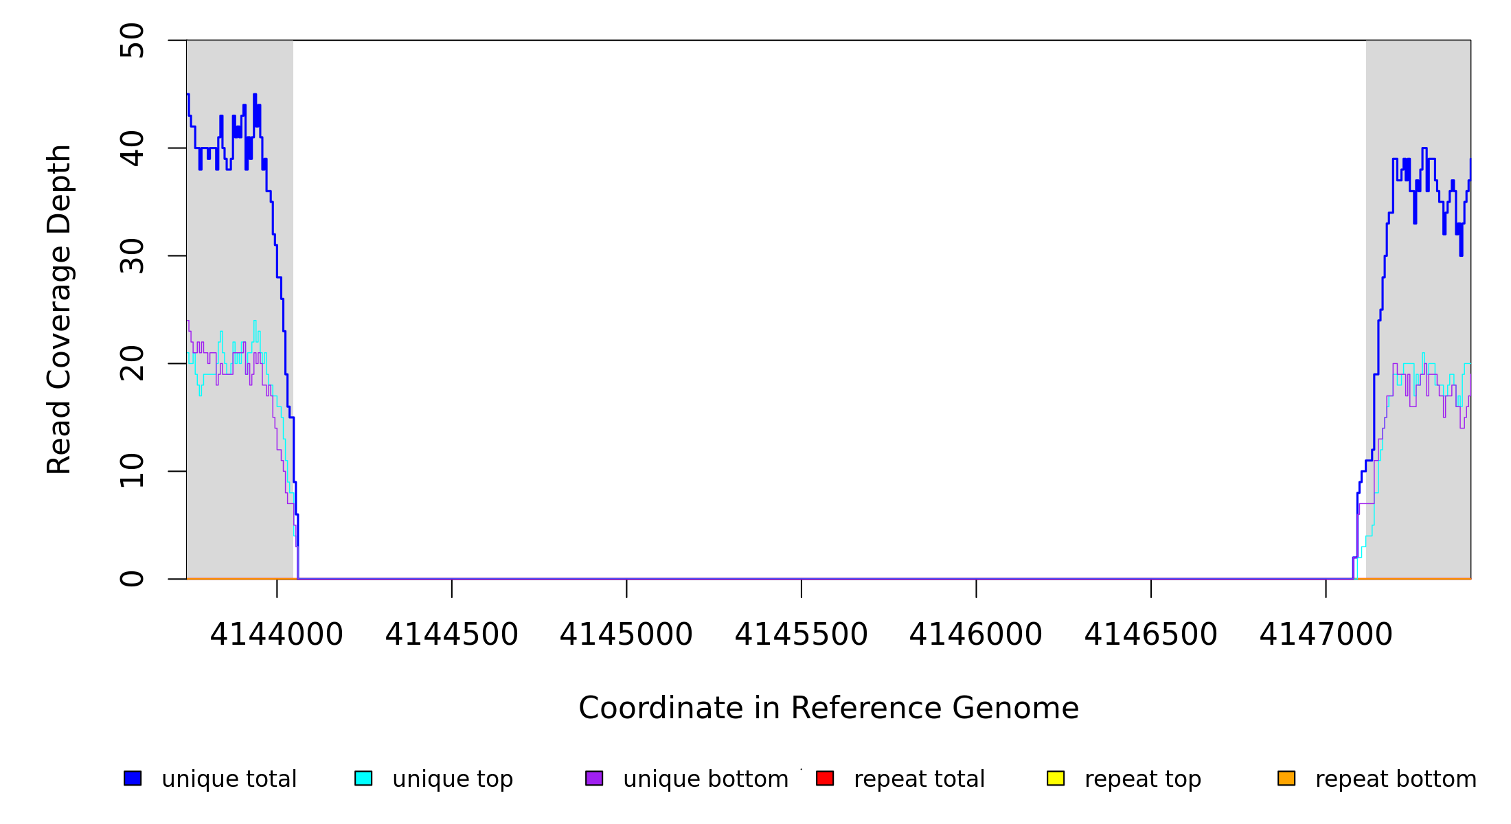Click the x-axis tick label 4146000
Screen dimensions: 1511x824
click(x=975, y=634)
